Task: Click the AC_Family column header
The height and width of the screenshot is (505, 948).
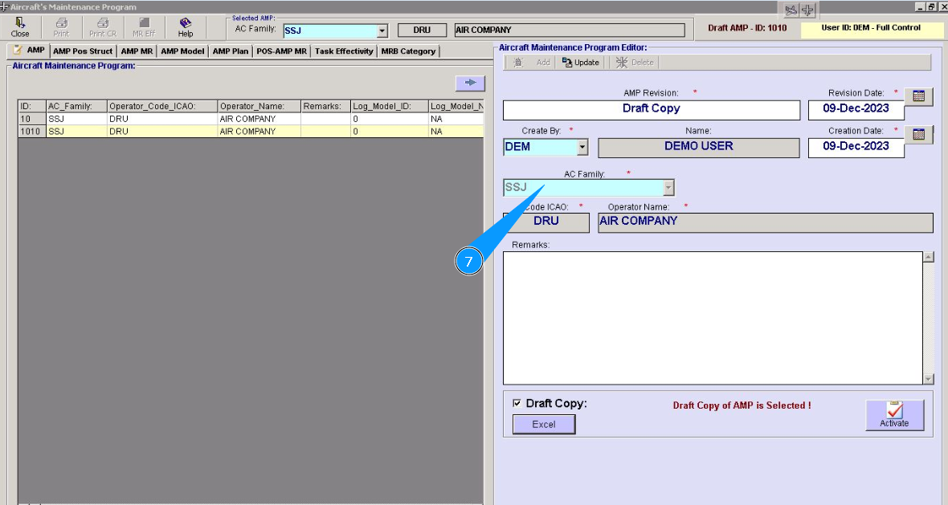Action: pos(76,106)
